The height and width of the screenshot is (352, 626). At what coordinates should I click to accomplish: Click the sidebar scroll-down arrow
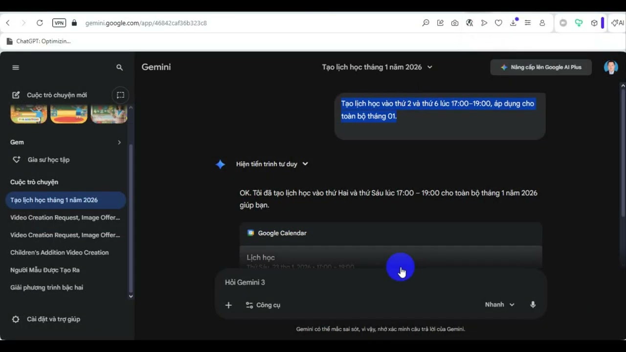click(x=131, y=296)
